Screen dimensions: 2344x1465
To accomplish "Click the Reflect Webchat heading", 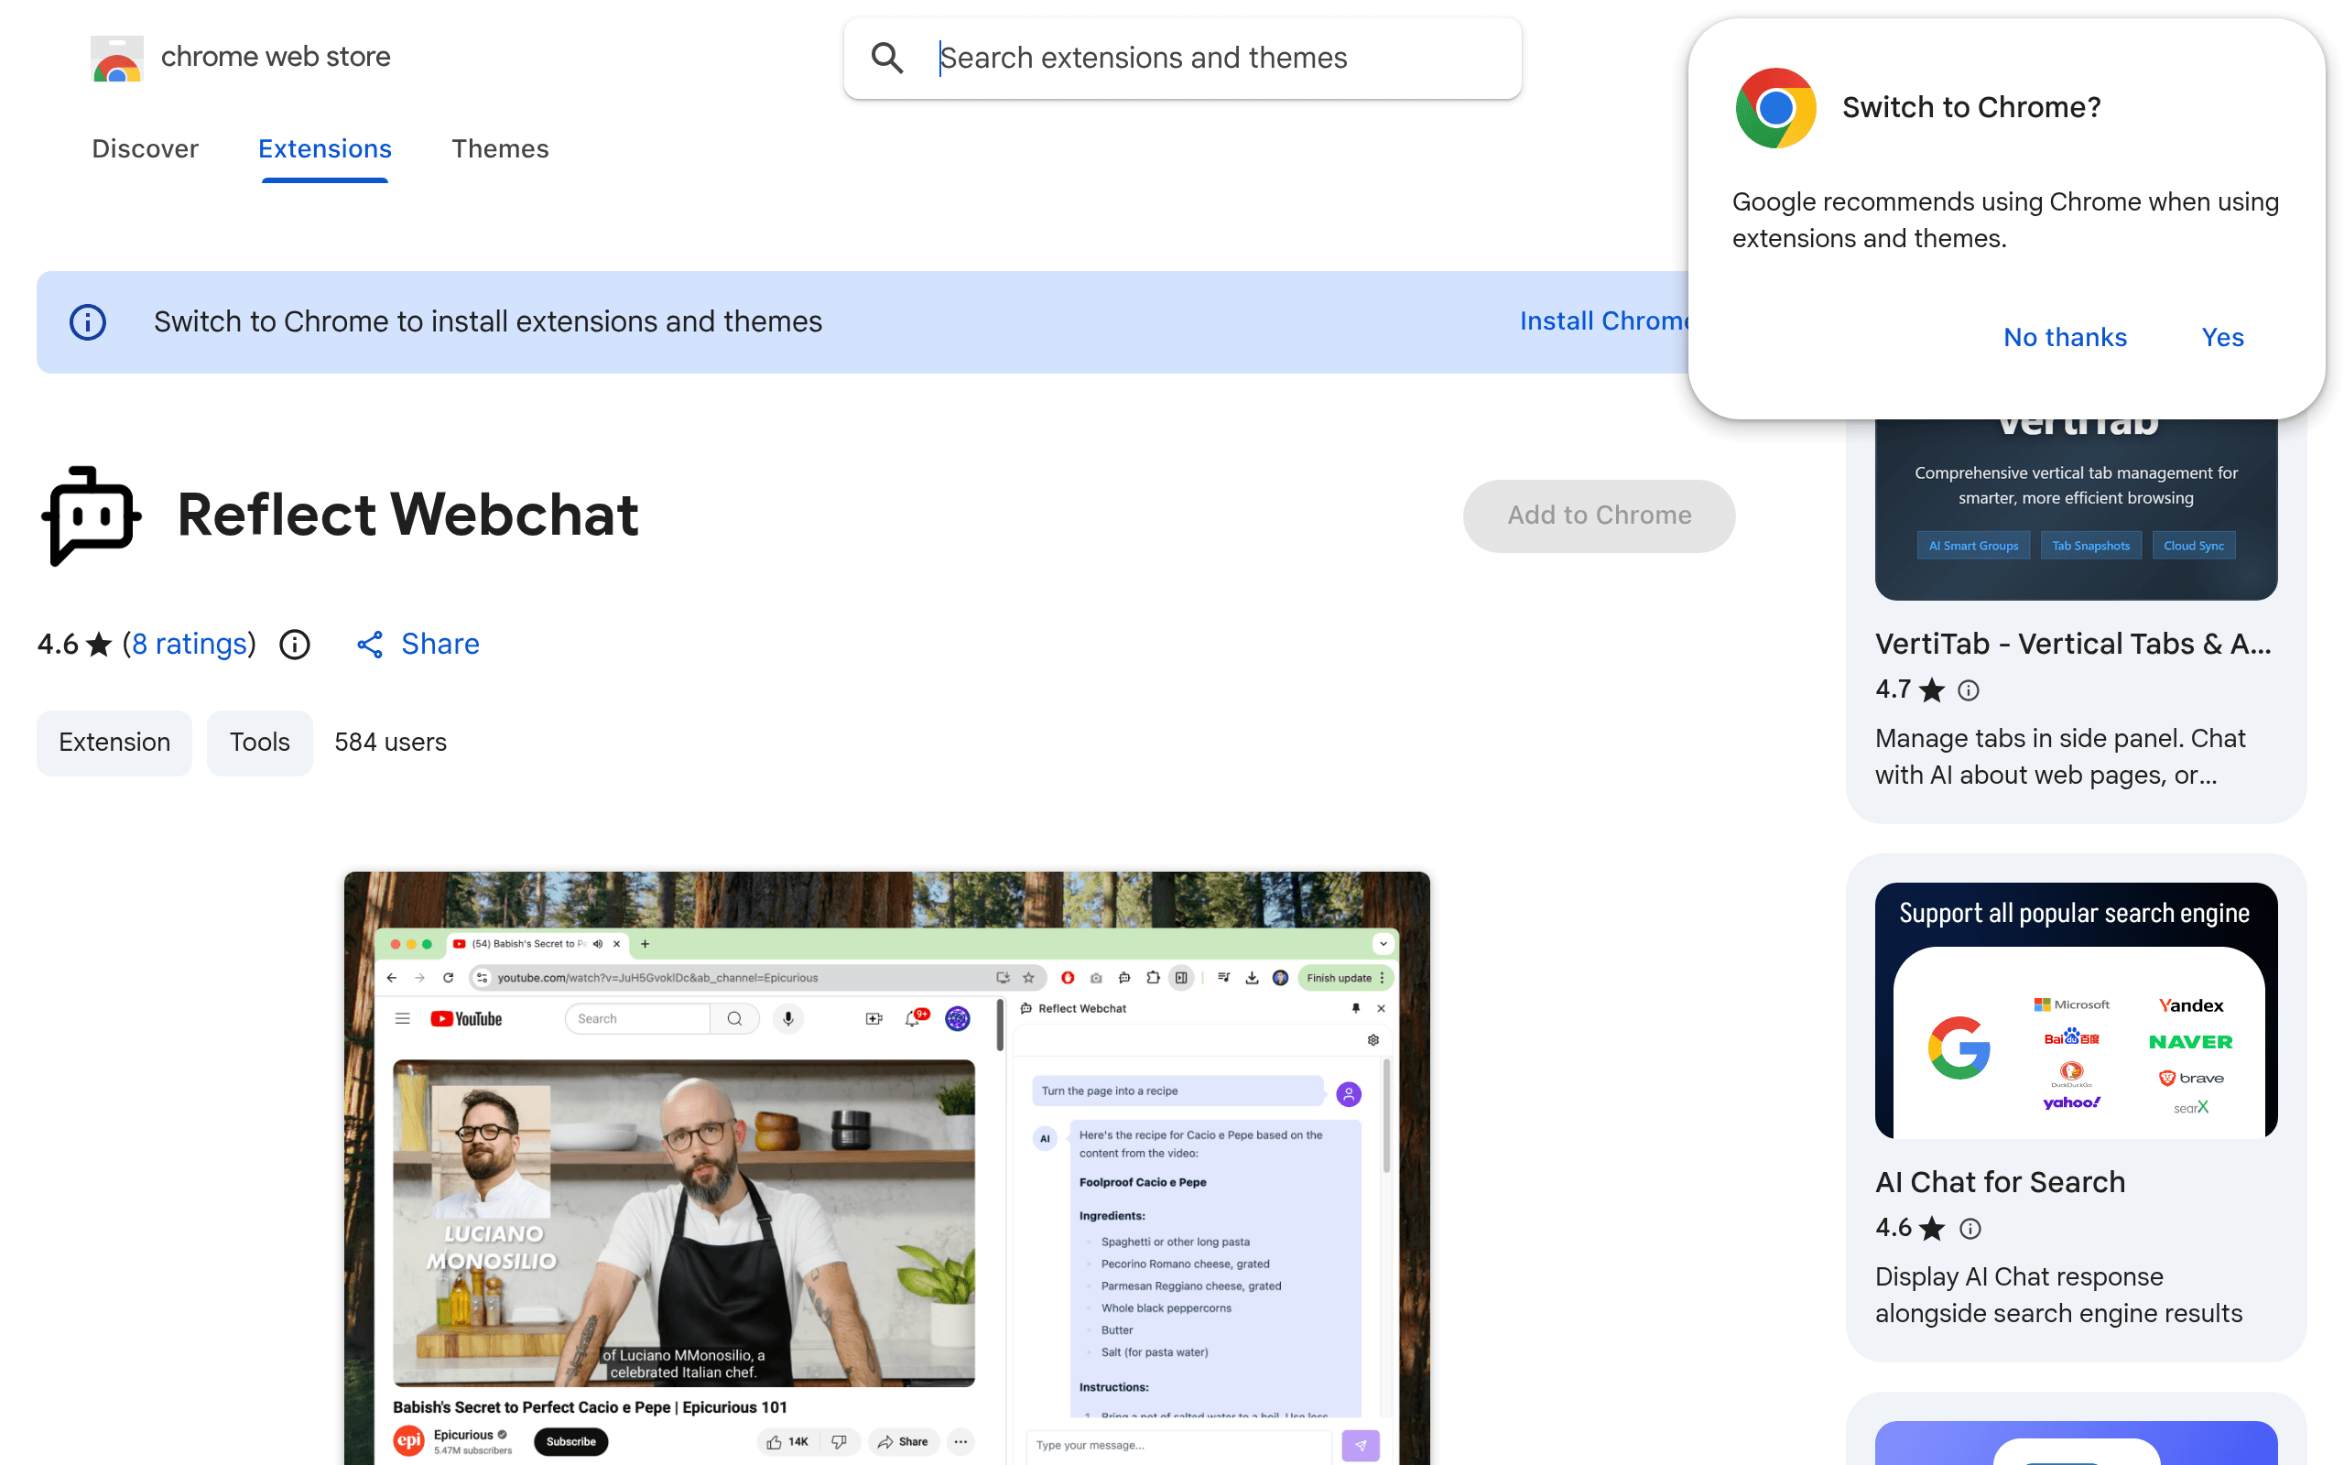I will [x=407, y=515].
